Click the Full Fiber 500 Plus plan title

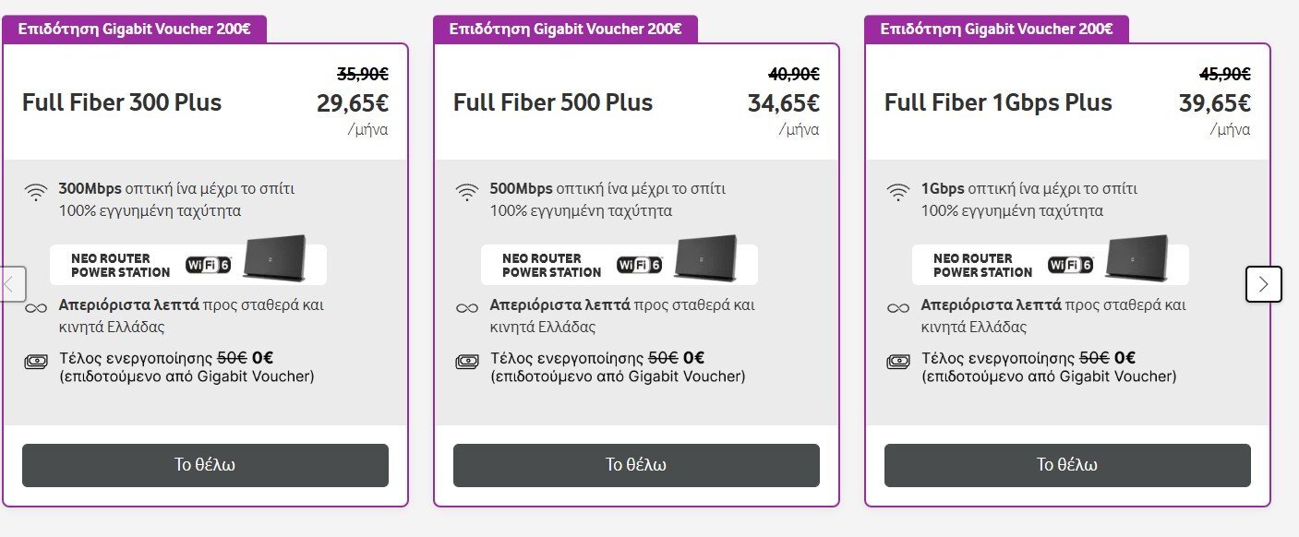pyautogui.click(x=553, y=102)
